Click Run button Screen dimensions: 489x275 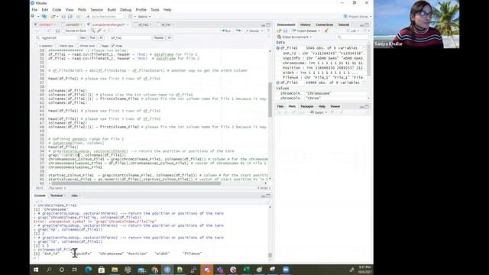[x=226, y=31]
